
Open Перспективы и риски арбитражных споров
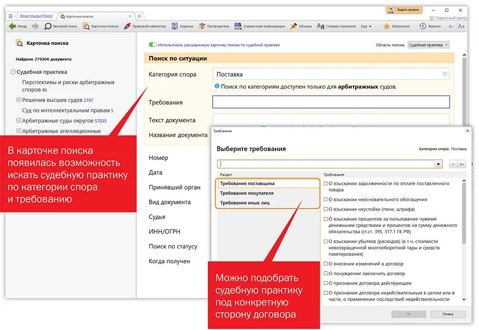click(x=68, y=86)
